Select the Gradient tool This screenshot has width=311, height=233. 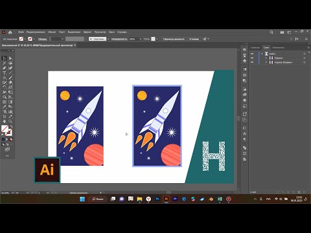point(10,102)
